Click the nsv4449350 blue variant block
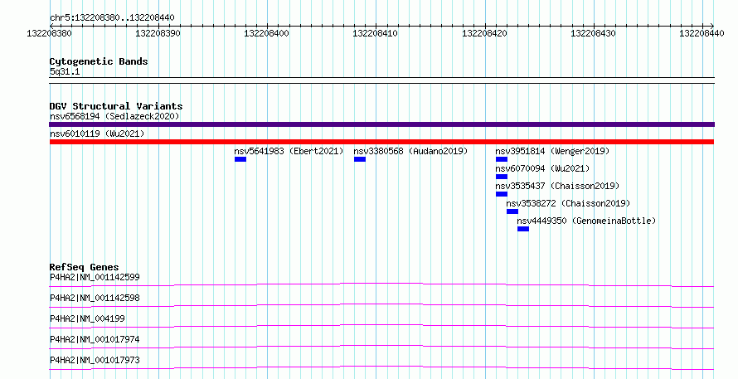 coord(523,229)
